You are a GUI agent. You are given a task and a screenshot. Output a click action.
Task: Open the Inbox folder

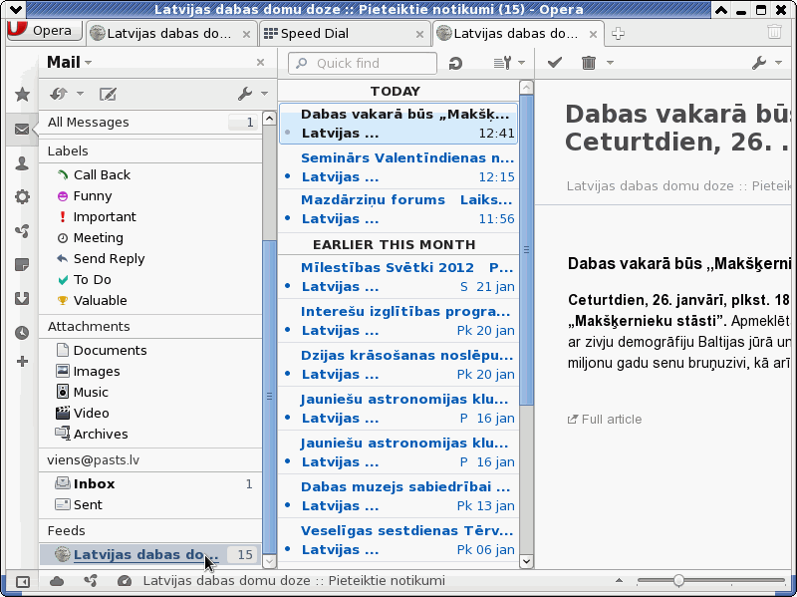click(x=150, y=483)
